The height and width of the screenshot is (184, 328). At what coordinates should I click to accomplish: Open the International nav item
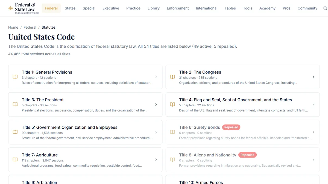pyautogui.click(x=207, y=8)
